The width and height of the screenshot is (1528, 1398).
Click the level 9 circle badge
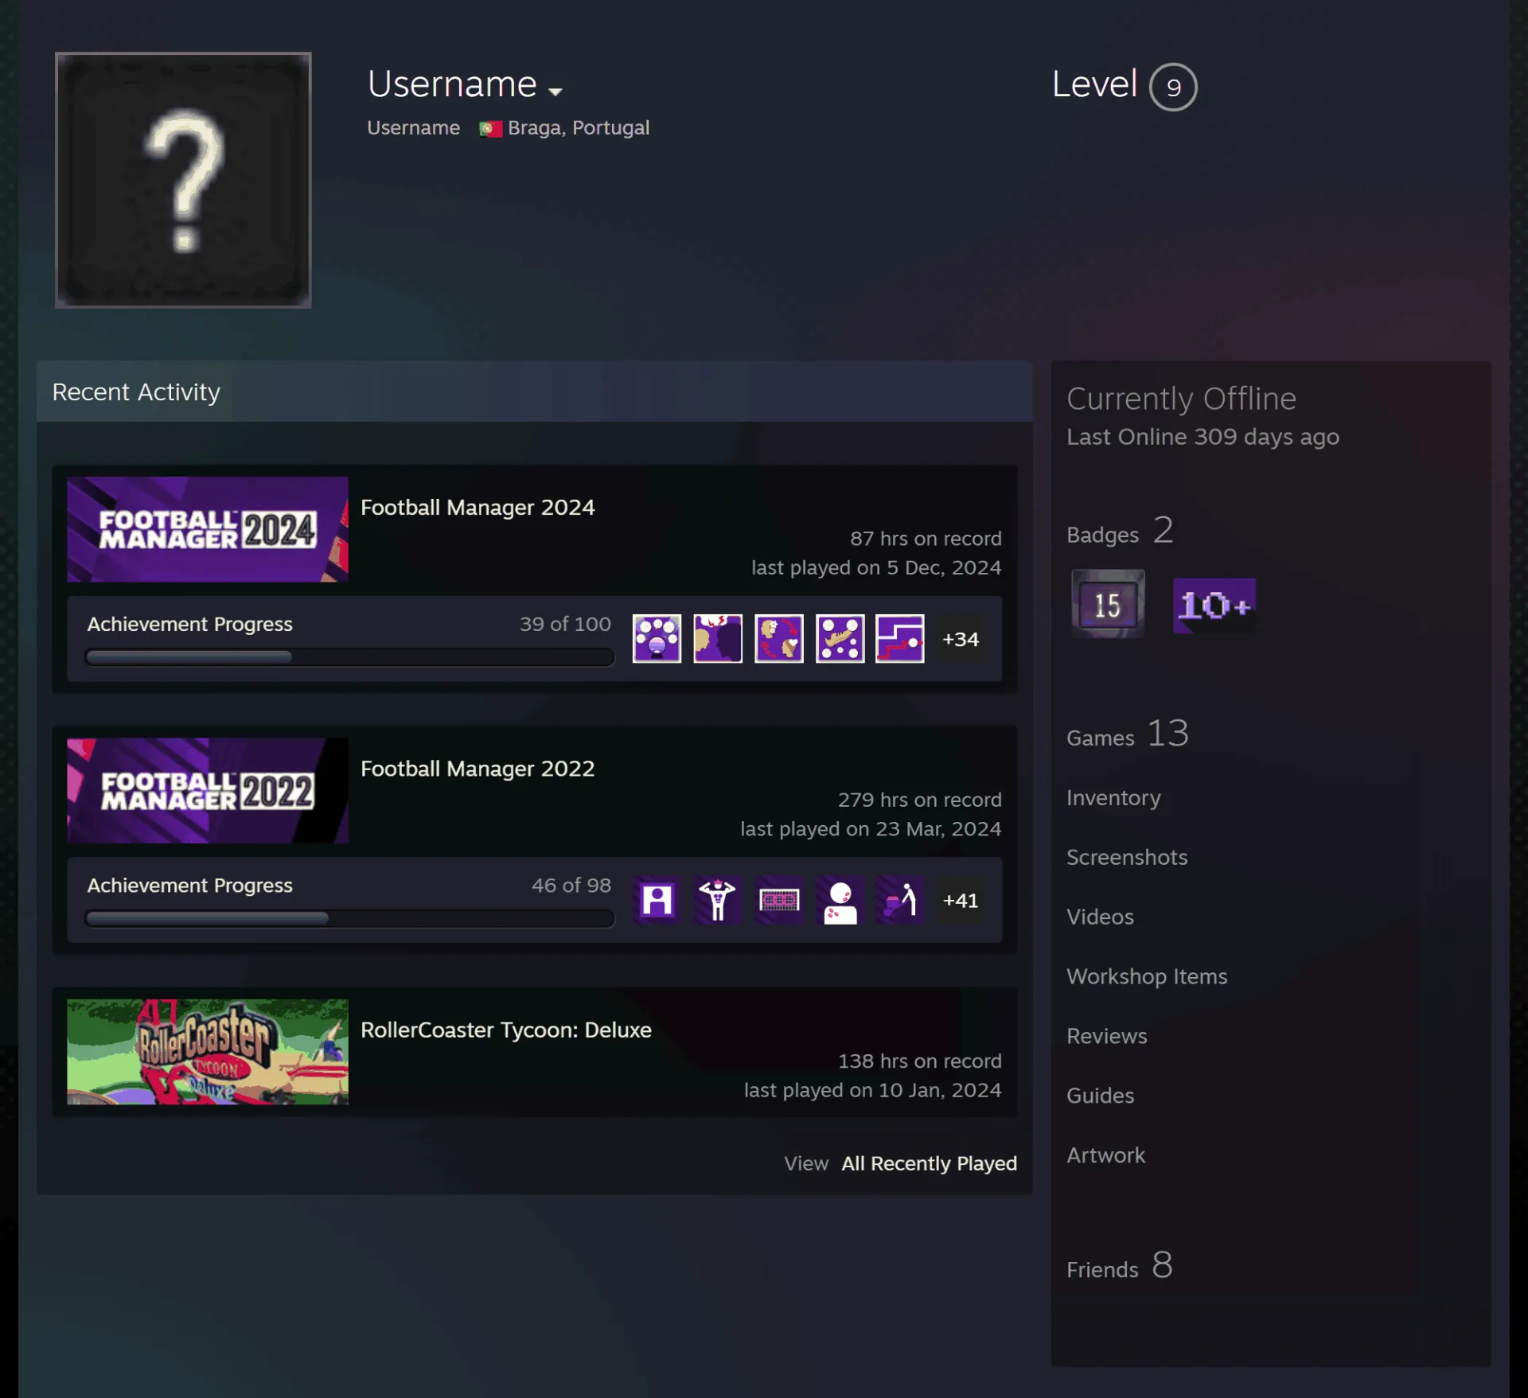tap(1172, 87)
